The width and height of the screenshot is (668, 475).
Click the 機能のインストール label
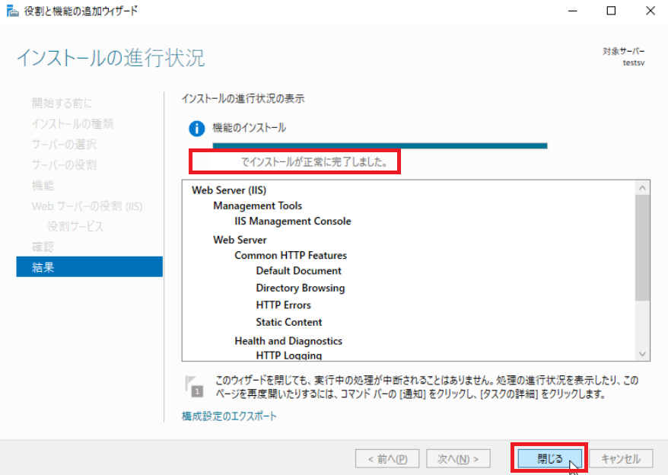click(x=250, y=128)
